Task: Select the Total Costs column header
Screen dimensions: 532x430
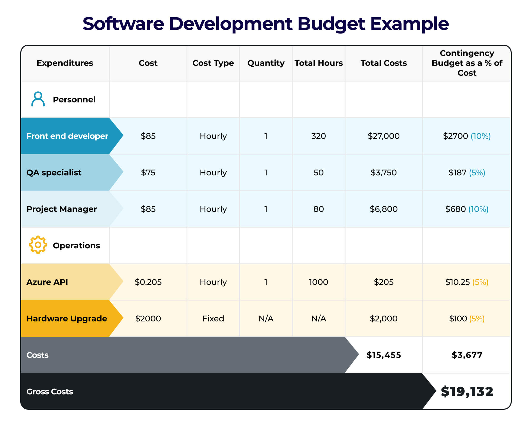Action: [384, 63]
